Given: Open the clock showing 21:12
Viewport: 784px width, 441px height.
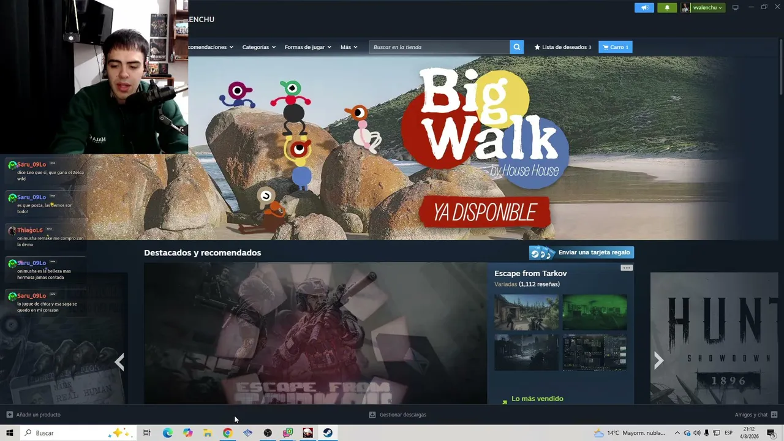Looking at the screenshot, I should (749, 433).
